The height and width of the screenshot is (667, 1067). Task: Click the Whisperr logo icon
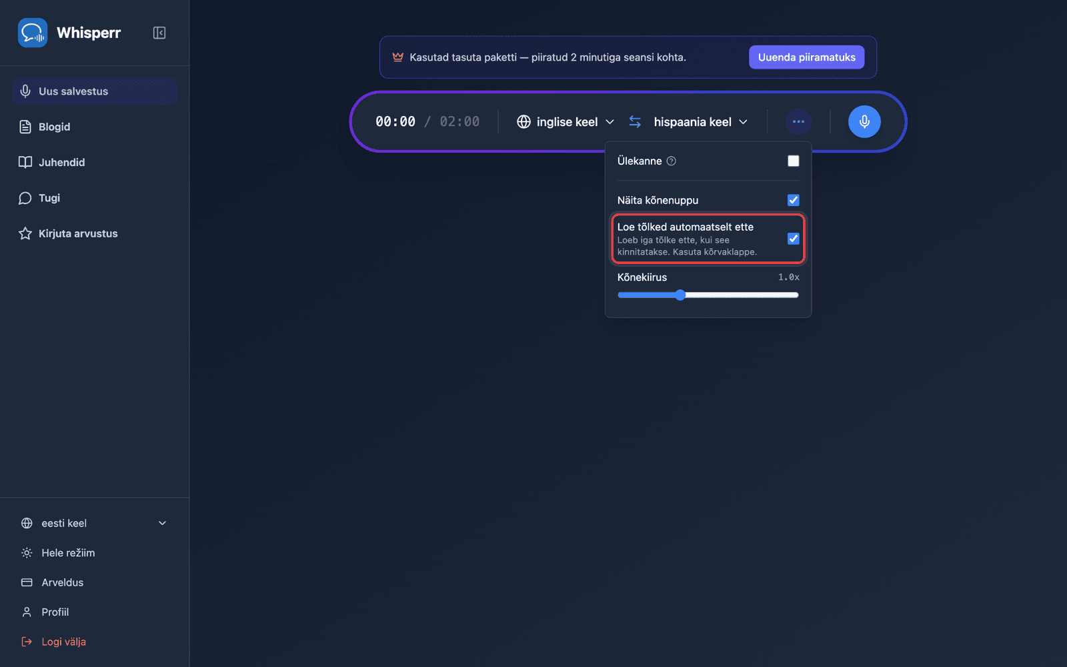pyautogui.click(x=33, y=33)
